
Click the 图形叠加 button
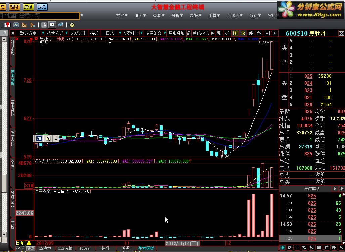176,33
